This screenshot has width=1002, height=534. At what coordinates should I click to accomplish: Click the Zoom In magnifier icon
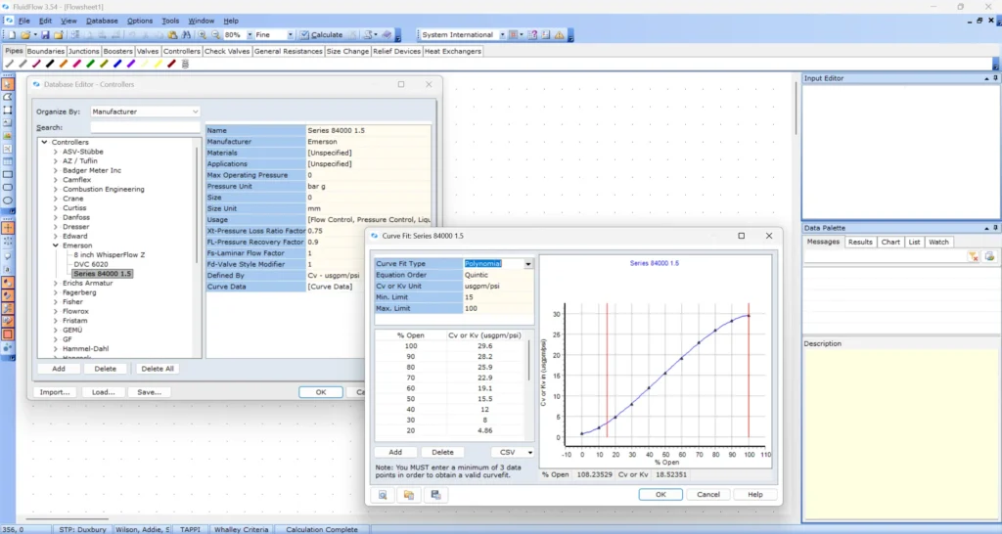pyautogui.click(x=202, y=35)
